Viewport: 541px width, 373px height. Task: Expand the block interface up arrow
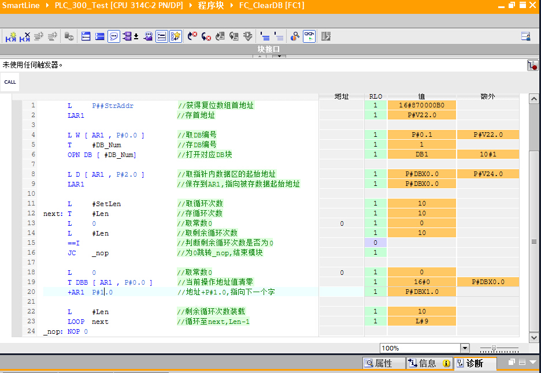click(260, 56)
